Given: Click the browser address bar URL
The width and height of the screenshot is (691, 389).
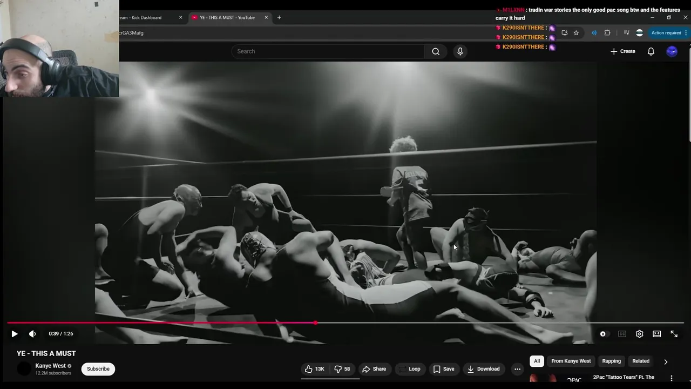Looking at the screenshot, I should 131,33.
